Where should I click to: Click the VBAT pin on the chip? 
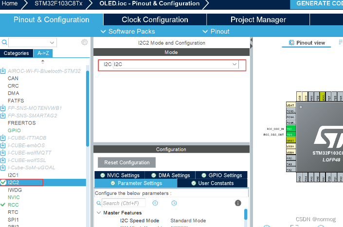pos(291,105)
